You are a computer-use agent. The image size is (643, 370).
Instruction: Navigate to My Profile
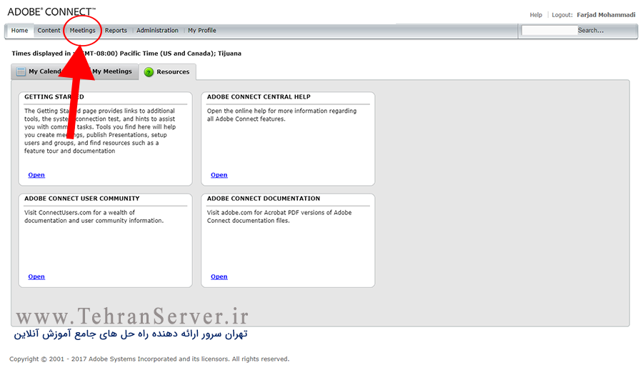point(202,31)
